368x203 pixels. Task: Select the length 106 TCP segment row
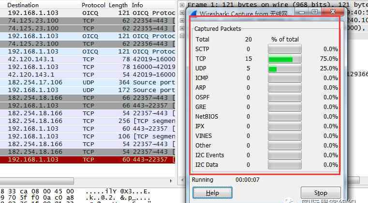pos(88,136)
